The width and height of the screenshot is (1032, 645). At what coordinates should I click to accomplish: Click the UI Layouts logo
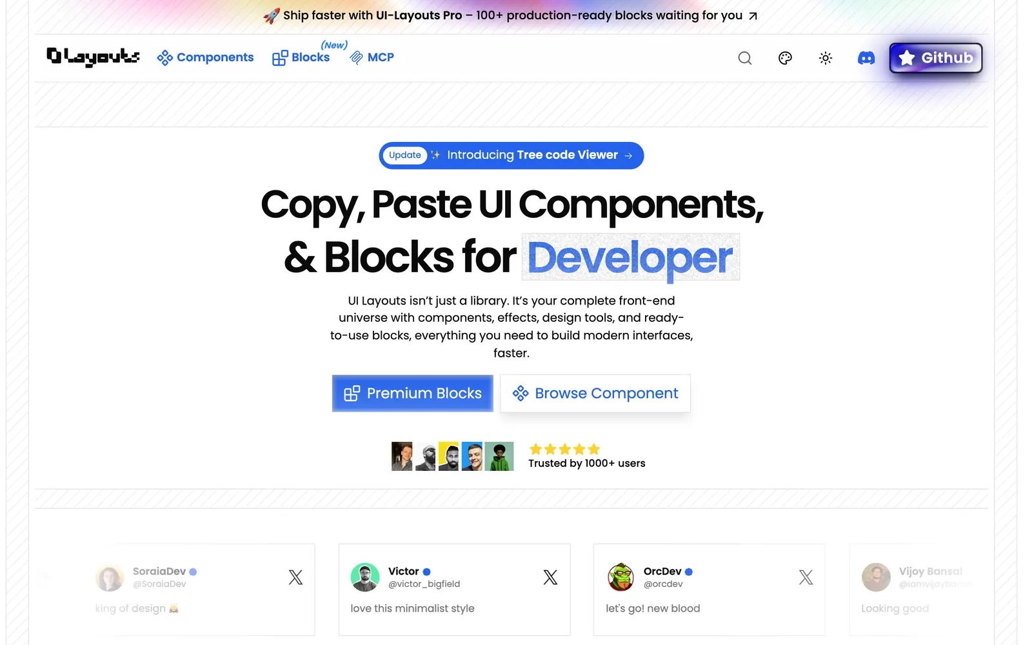click(93, 57)
